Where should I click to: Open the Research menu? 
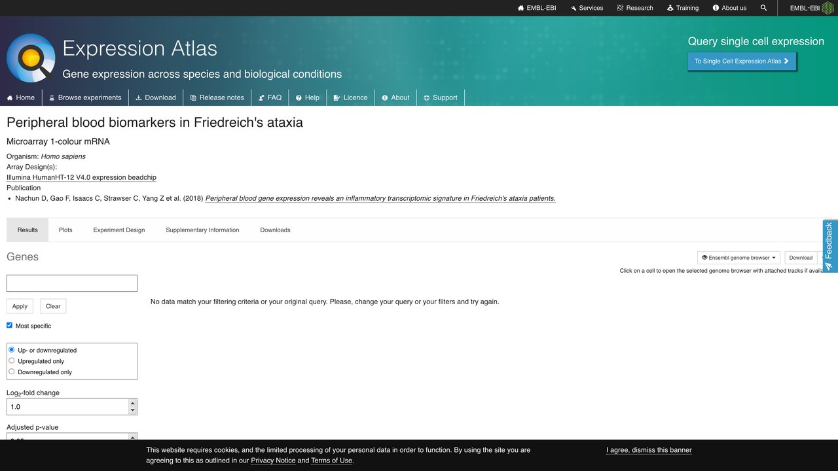tap(635, 8)
